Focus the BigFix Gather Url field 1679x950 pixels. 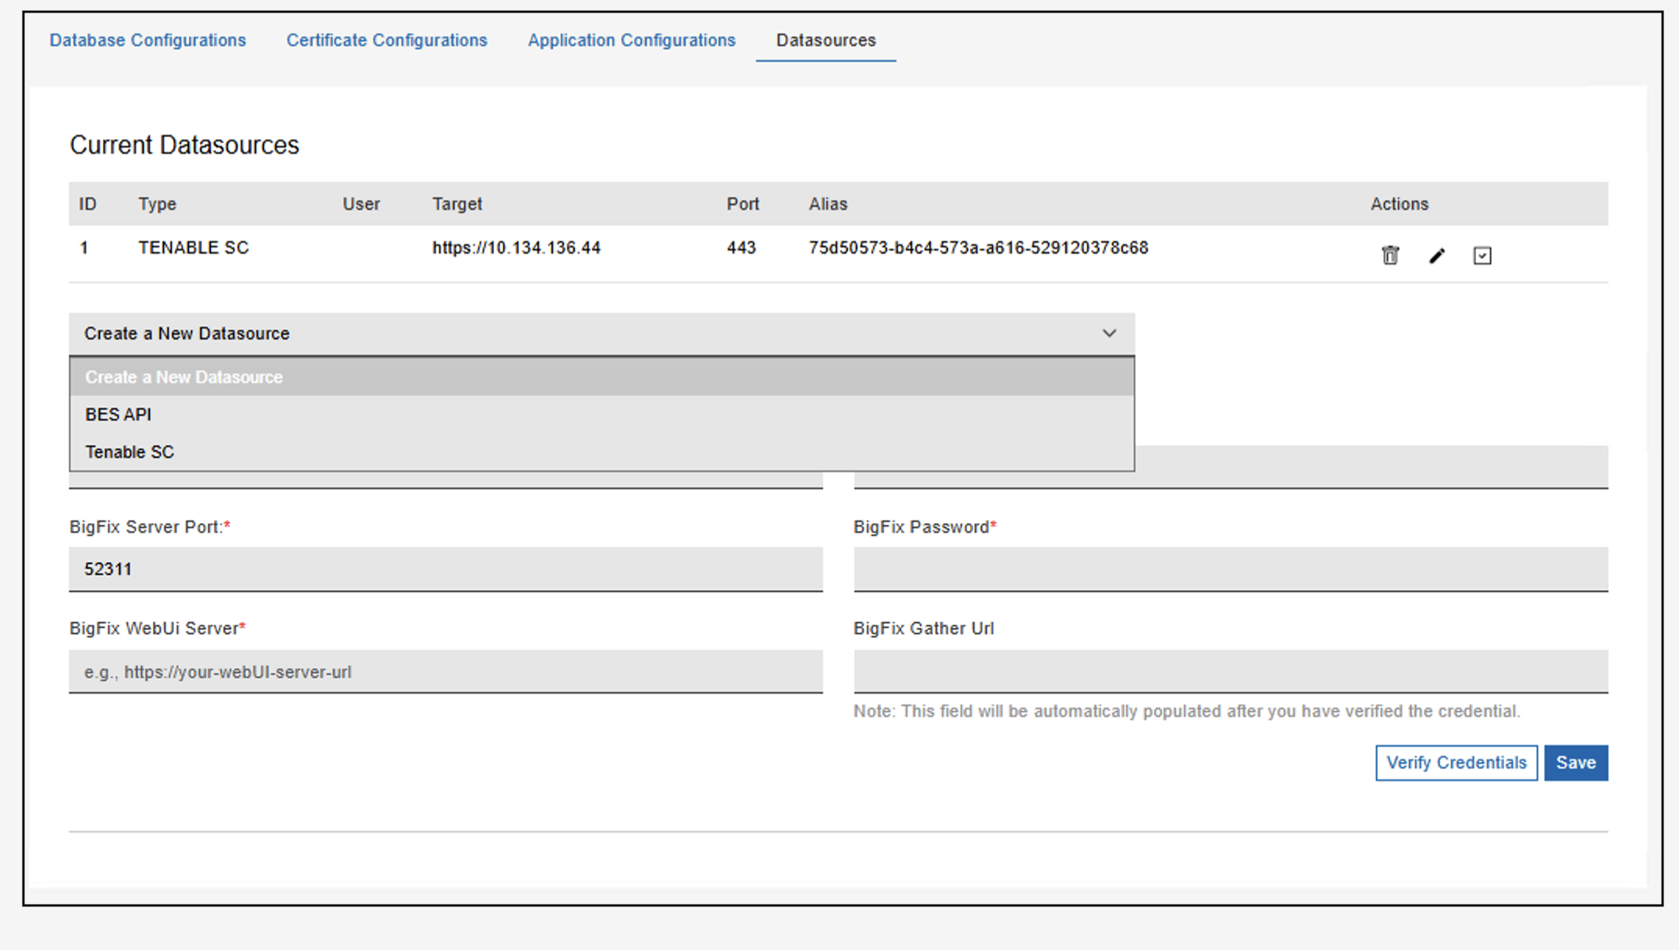tap(1230, 672)
